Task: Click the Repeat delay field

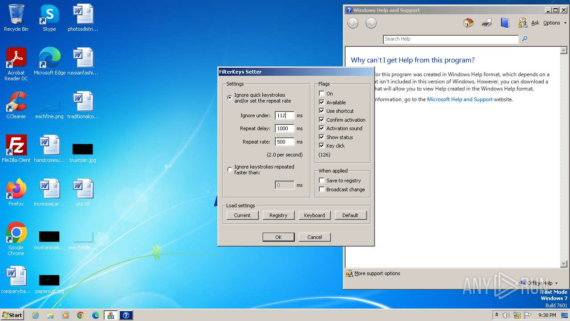Action: [x=285, y=128]
